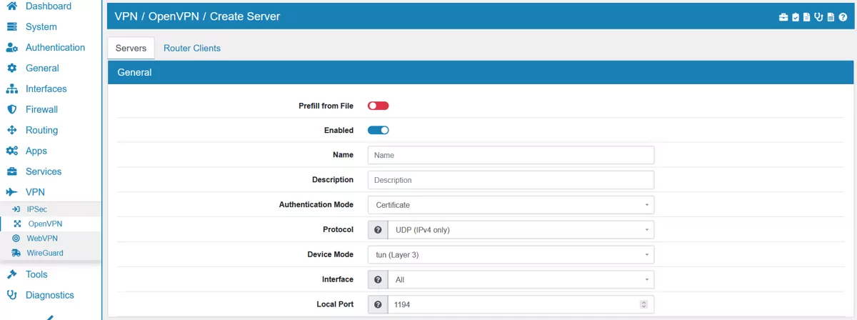Open the Interfaces network icon in sidebar
This screenshot has width=857, height=320.
11,89
